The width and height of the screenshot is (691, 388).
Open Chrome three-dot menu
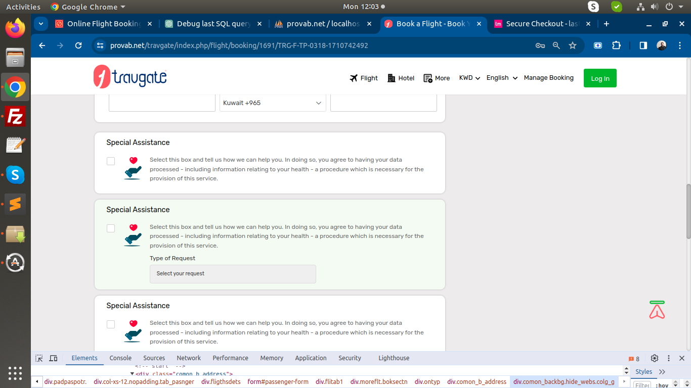point(679,45)
